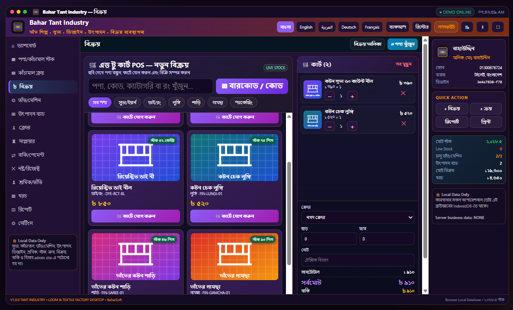Filter products by প্যাকেজিং
Screen dimensions: 513x310
pyautogui.click(x=244, y=102)
